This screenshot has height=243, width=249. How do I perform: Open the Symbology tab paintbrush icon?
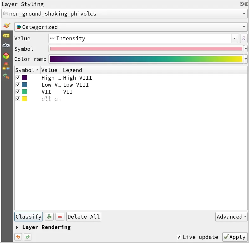click(6, 26)
